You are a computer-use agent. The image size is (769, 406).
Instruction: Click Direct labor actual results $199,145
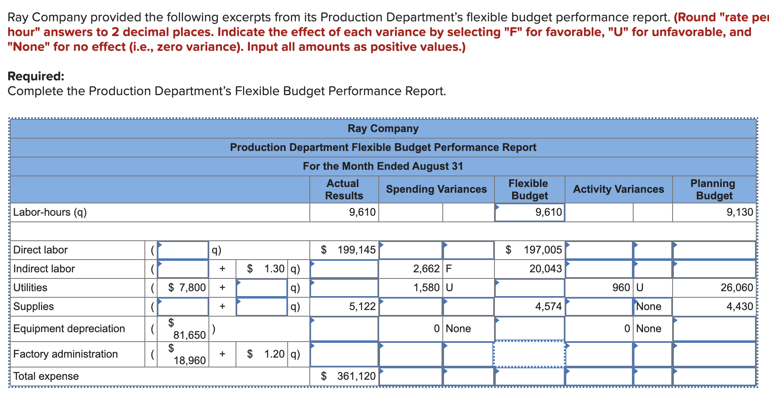pos(348,250)
